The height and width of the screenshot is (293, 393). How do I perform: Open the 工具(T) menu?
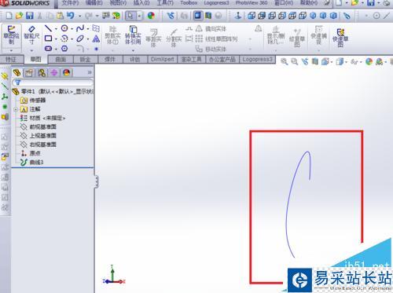[165, 3]
